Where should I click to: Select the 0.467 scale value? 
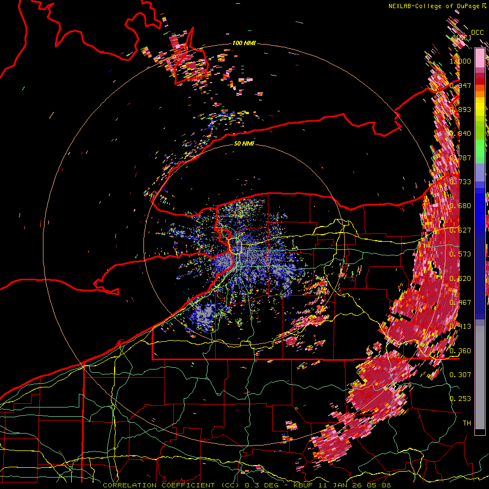coord(460,303)
